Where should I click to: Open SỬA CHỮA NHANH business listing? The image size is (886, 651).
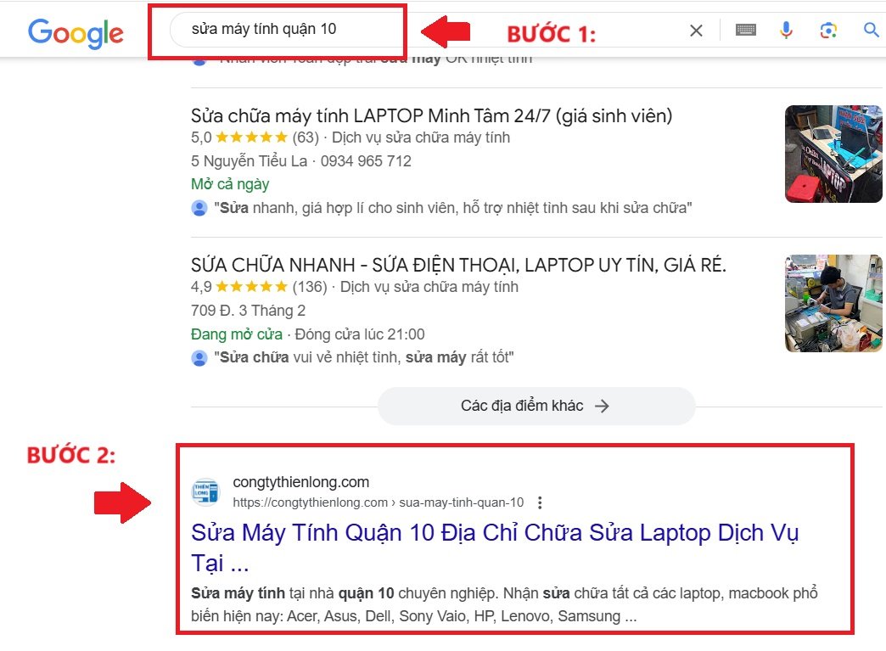tap(458, 265)
